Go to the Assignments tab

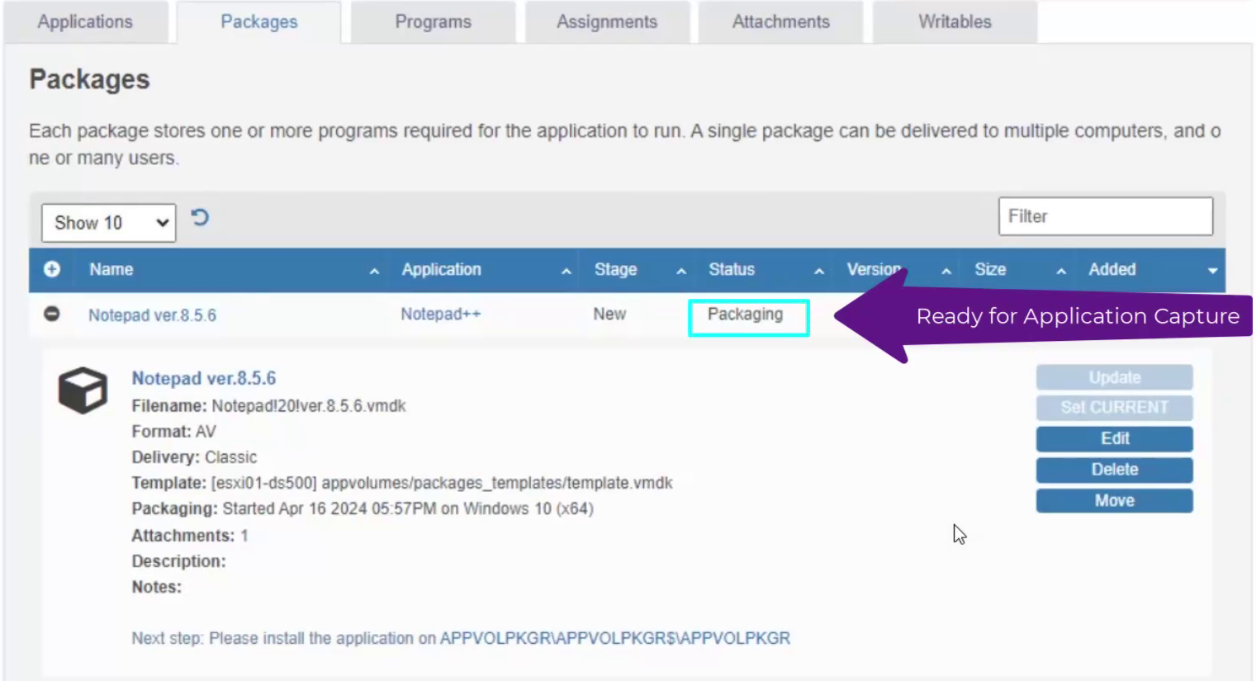coord(607,22)
